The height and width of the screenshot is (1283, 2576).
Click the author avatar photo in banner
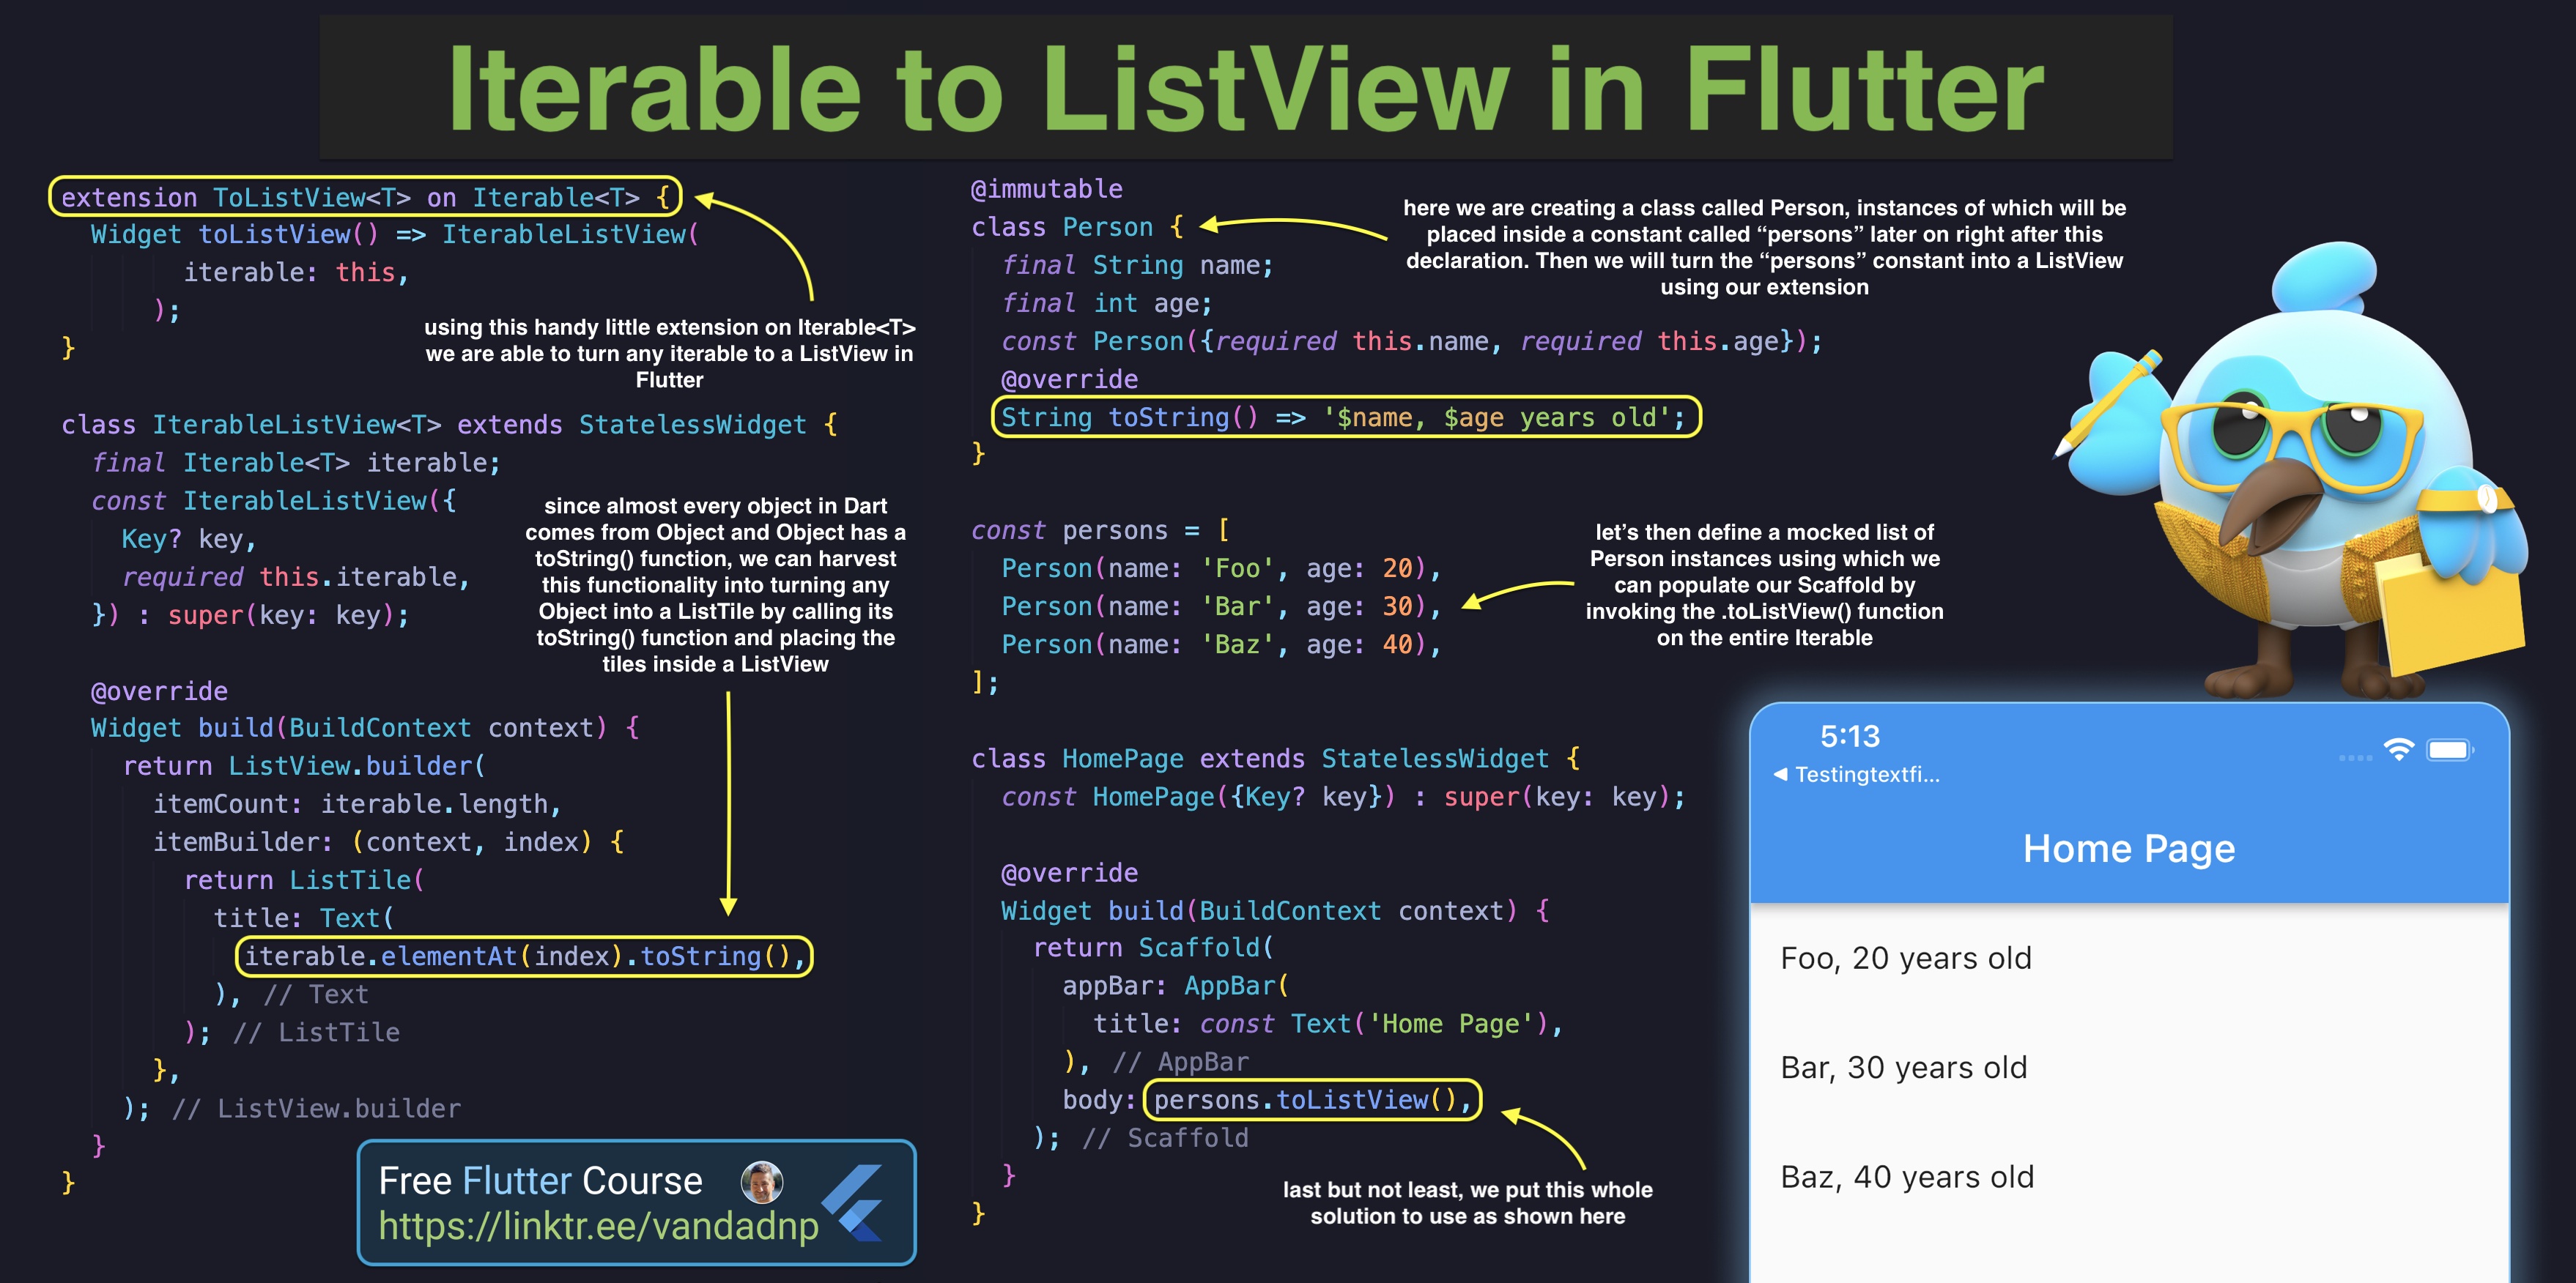(761, 1182)
